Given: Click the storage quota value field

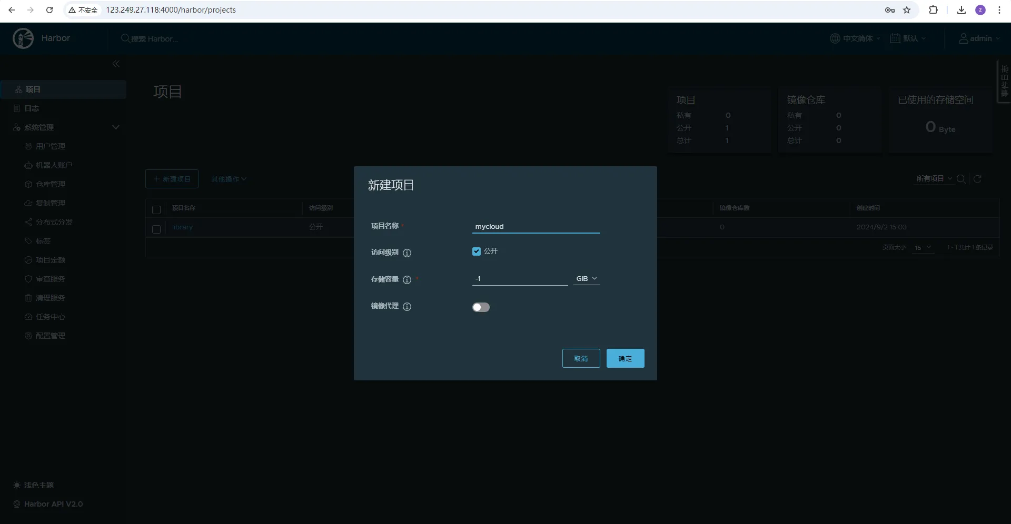Looking at the screenshot, I should [x=520, y=279].
